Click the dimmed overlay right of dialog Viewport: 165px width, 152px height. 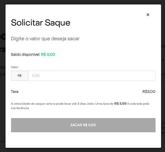(x=163, y=79)
